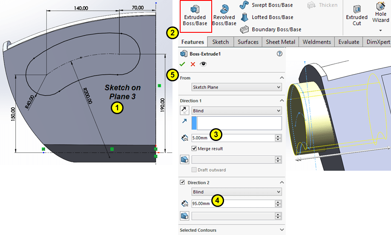Click the 95.00mm Direction 2 depth field
This screenshot has height=235, width=391.
(233, 203)
